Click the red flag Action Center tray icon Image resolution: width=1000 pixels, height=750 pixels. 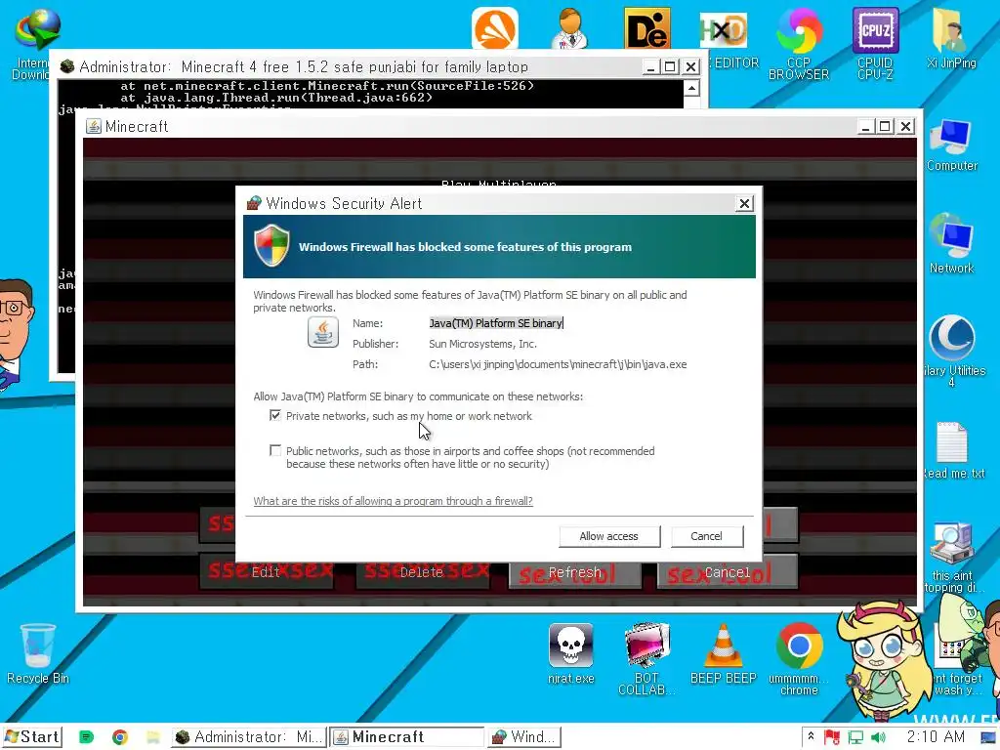pyautogui.click(x=832, y=737)
